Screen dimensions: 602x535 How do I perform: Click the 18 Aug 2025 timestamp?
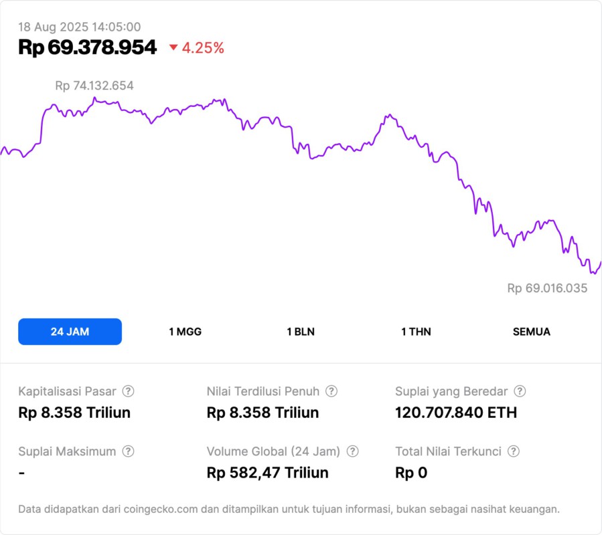pyautogui.click(x=79, y=27)
